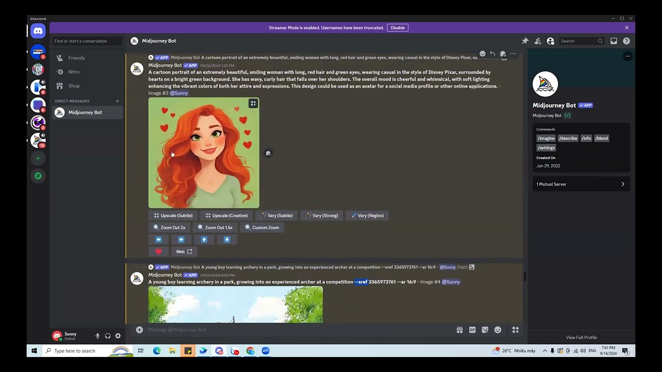Open Discord home via logo icon
662x372 pixels.
click(38, 31)
